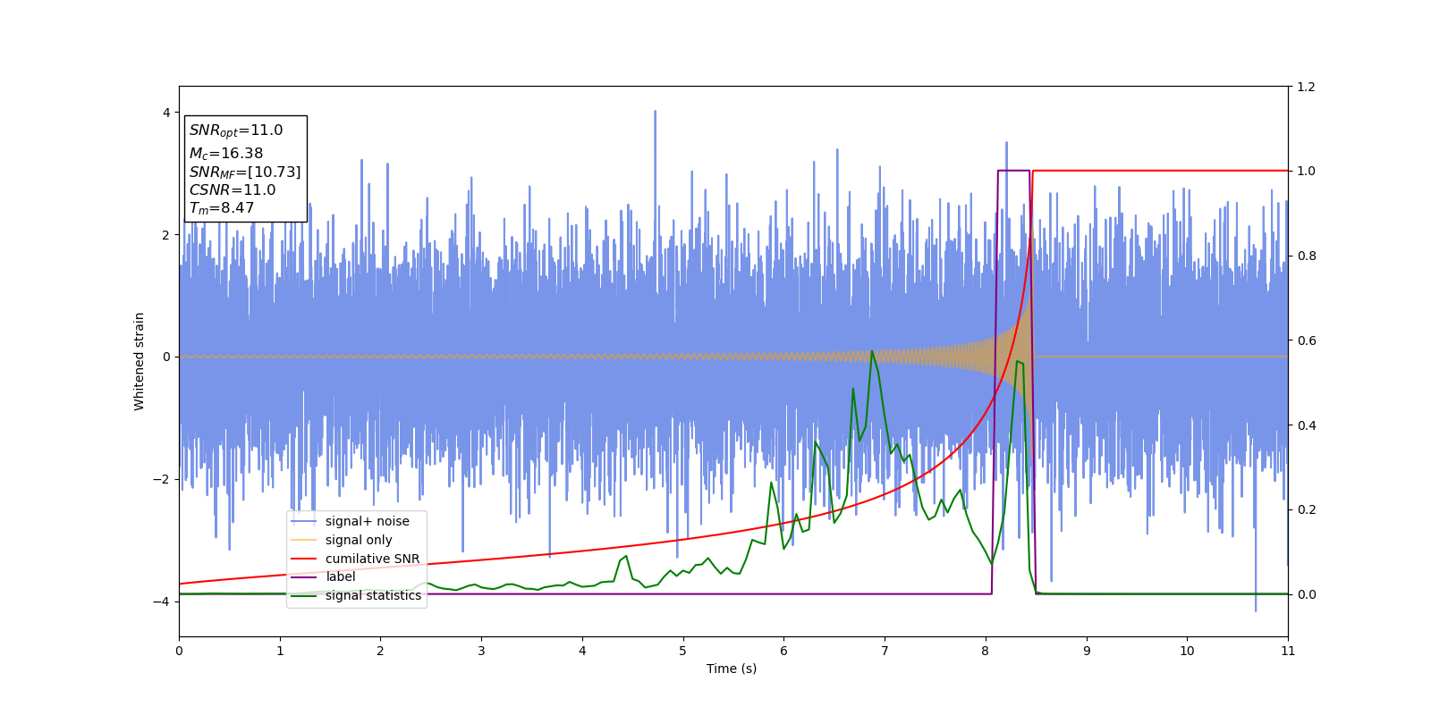Click the SNR_MF=[10.73] annotation text
The height and width of the screenshot is (715, 1431).
click(245, 172)
